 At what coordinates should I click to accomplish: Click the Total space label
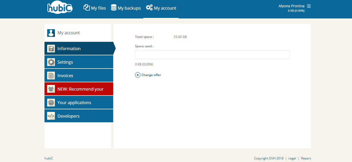[x=144, y=37]
